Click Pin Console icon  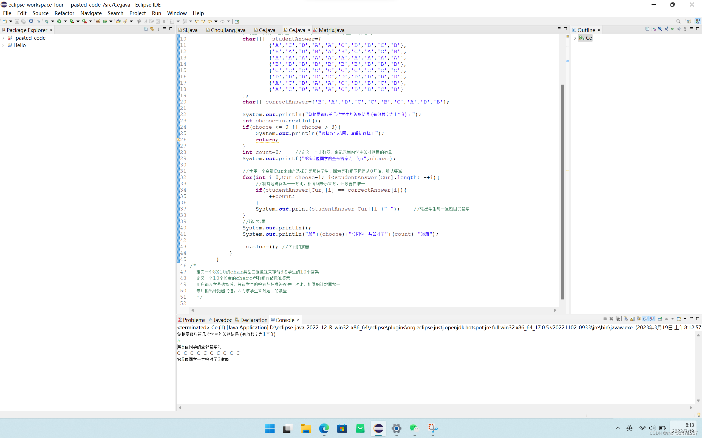[x=660, y=319]
